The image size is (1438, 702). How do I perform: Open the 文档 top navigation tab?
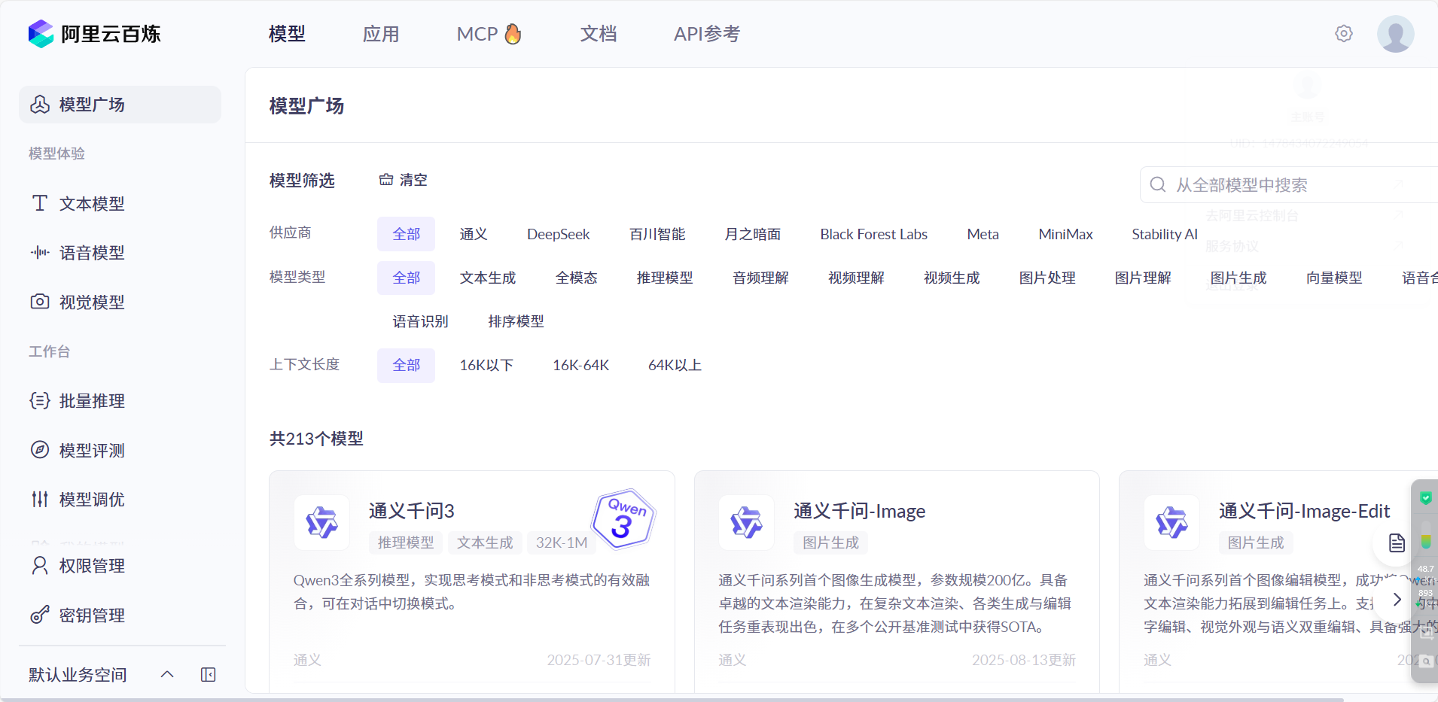(x=599, y=34)
